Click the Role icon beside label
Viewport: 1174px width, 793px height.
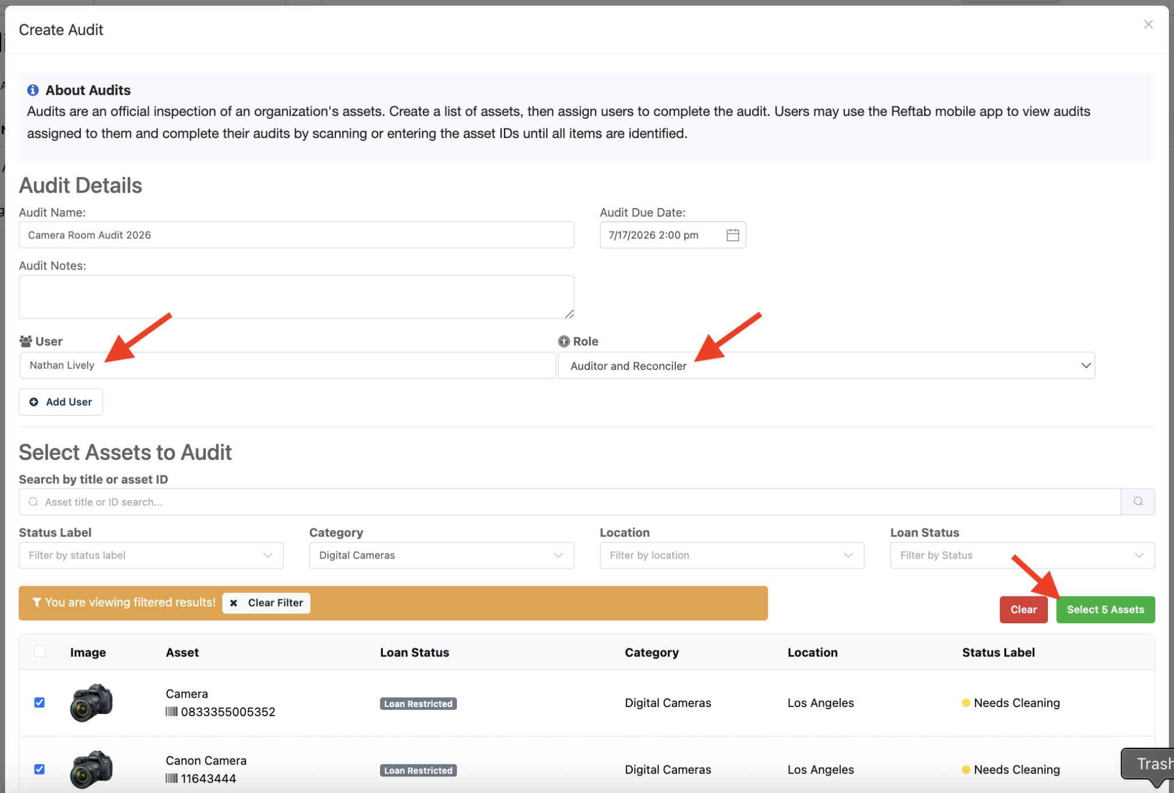[x=564, y=341]
